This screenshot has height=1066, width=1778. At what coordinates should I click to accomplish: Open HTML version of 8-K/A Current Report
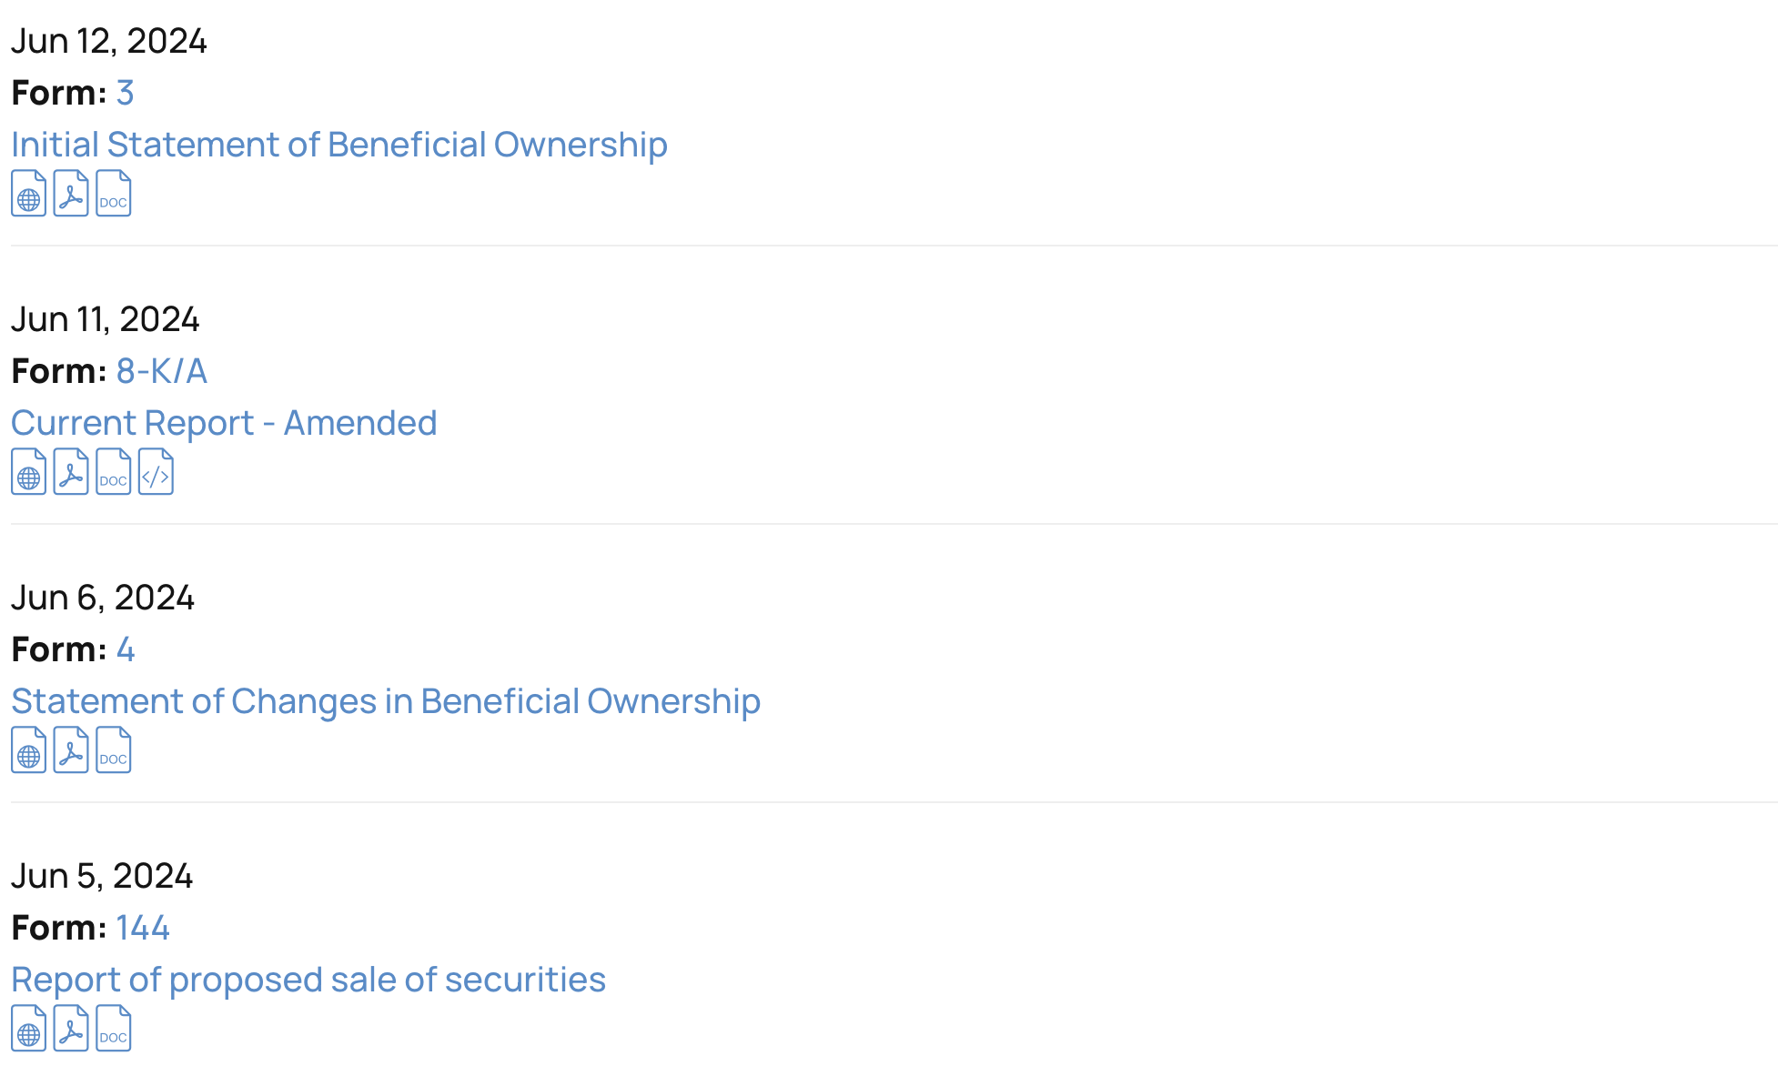coord(28,472)
